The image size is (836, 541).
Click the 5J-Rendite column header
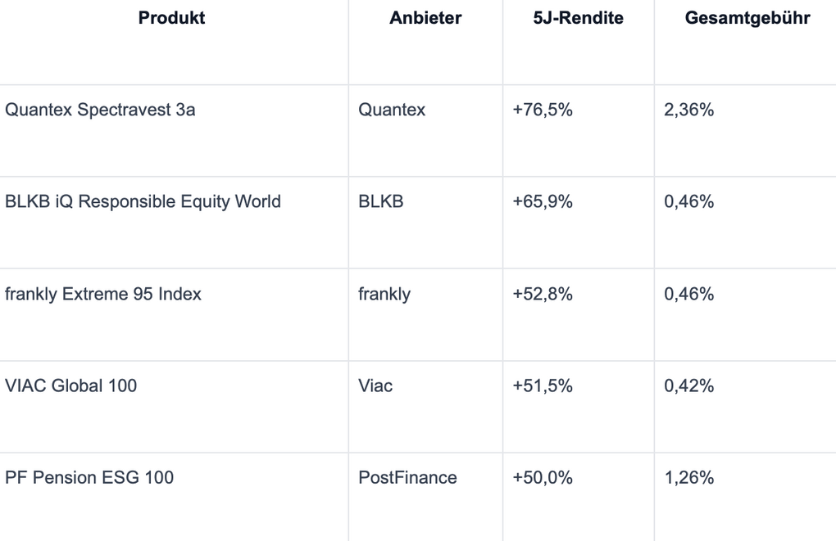[x=578, y=18]
